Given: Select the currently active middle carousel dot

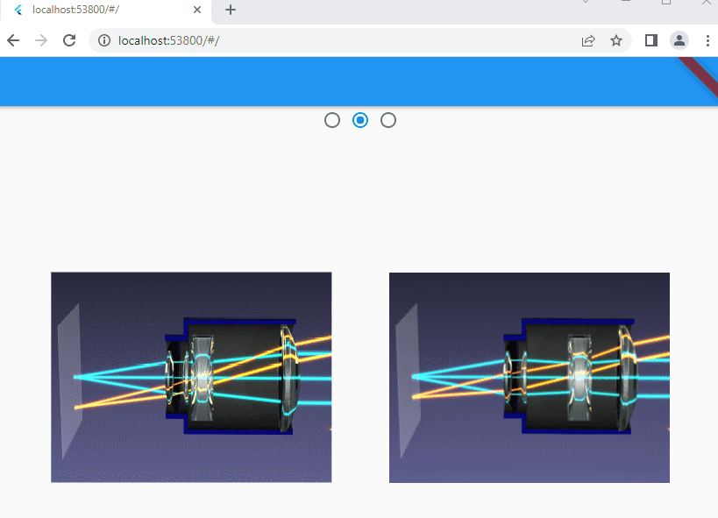Looking at the screenshot, I should point(359,120).
